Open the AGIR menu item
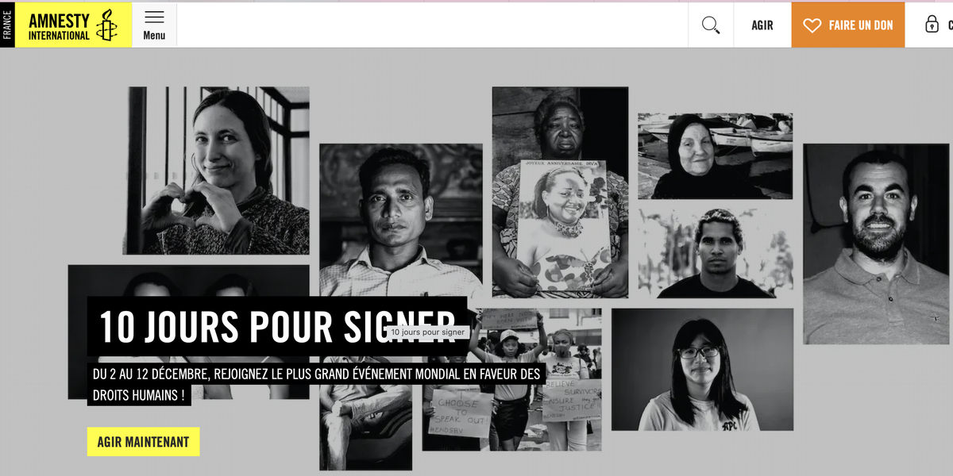 762,25
